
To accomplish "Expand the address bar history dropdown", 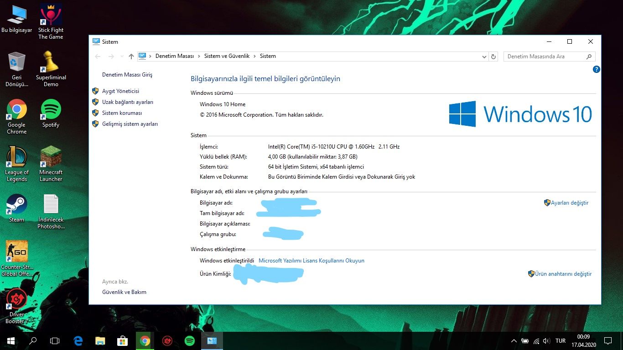I will coord(484,57).
